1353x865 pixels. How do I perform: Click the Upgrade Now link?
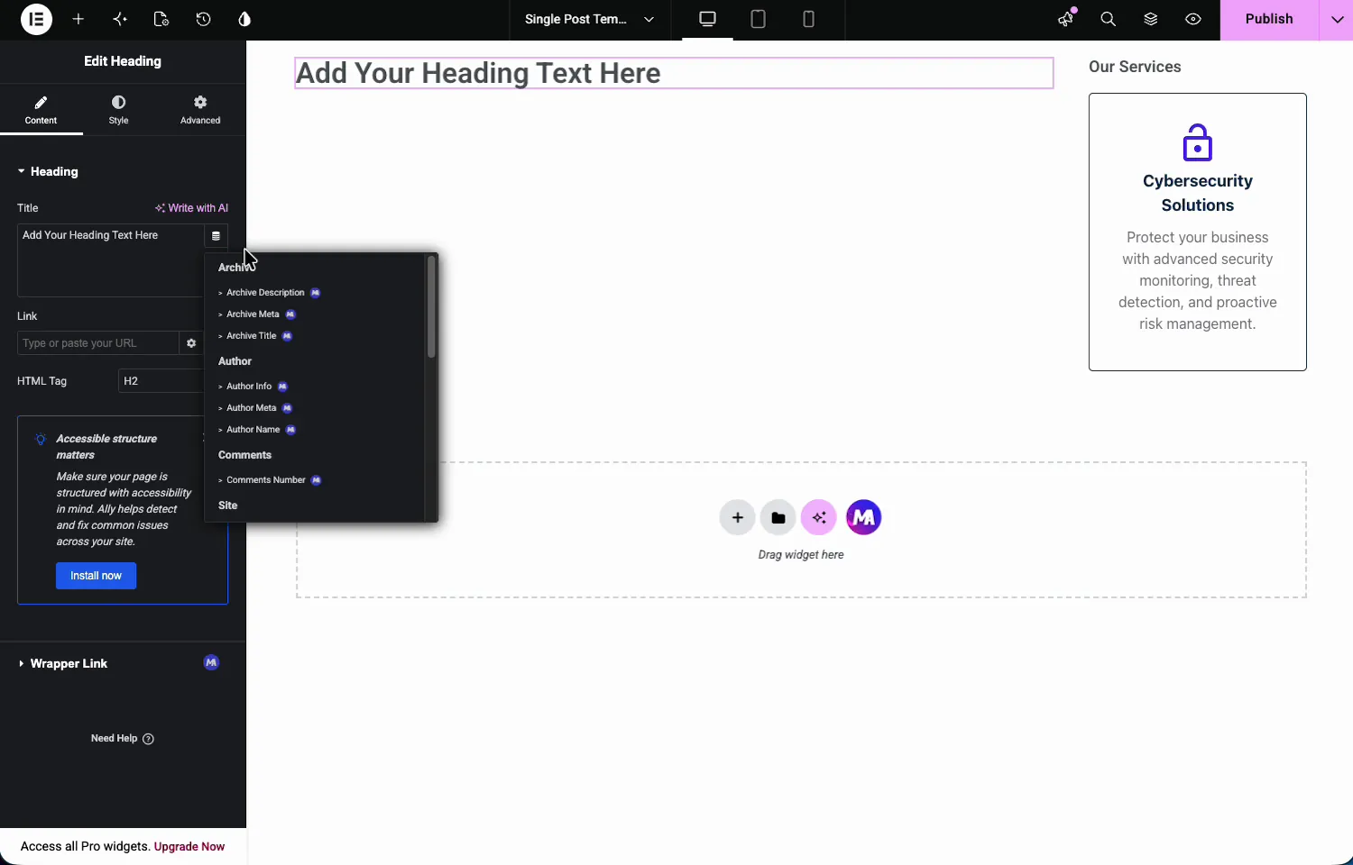[189, 847]
